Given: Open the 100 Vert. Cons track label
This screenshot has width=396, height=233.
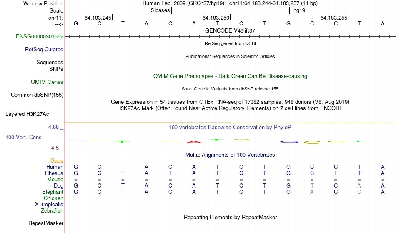Looking at the screenshot, I should click(23, 137).
